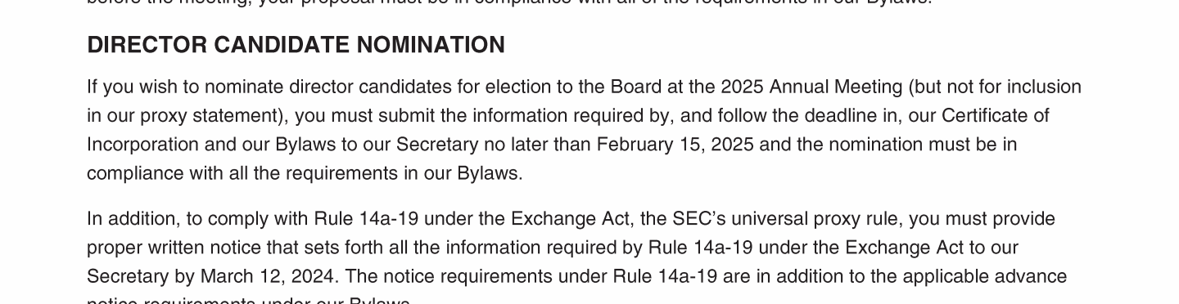This screenshot has height=304, width=1179.
Task: Click the date March 12, 2024
Action: pyautogui.click(x=267, y=276)
